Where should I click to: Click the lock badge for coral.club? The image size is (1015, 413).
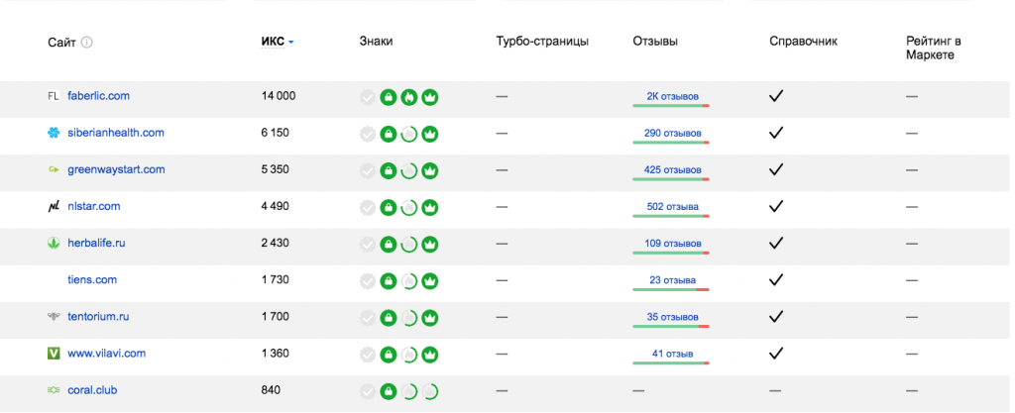pos(388,392)
